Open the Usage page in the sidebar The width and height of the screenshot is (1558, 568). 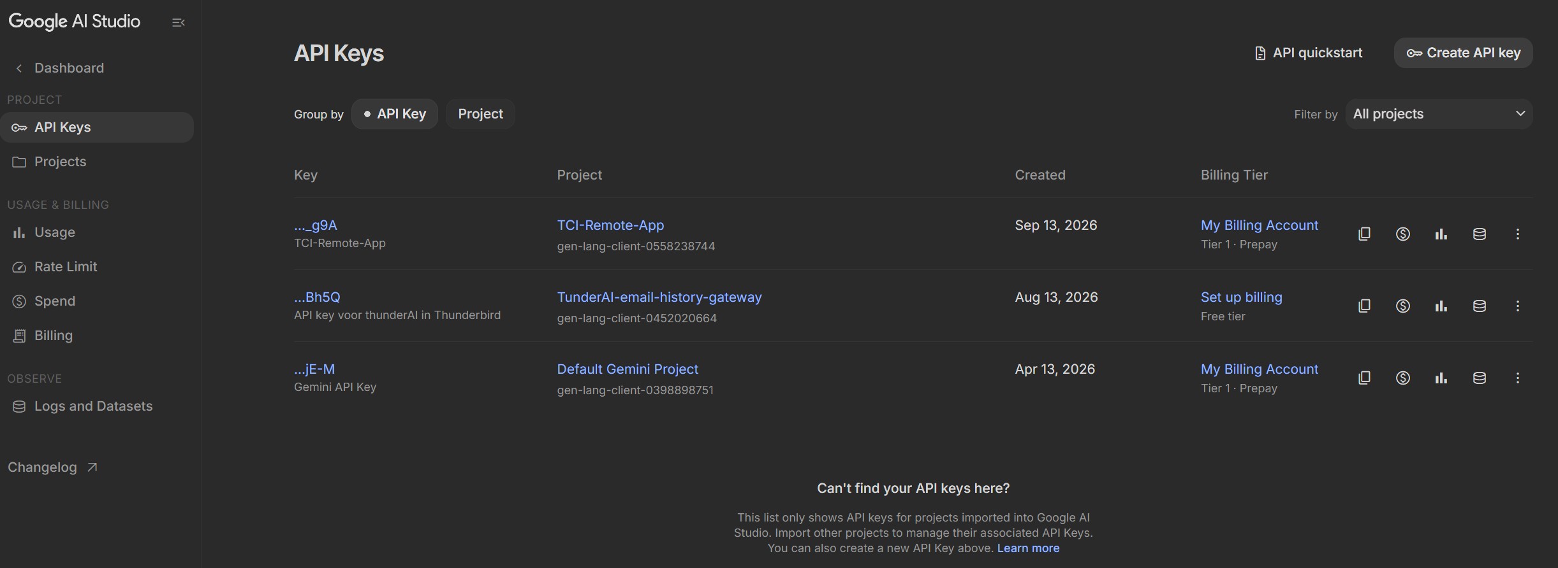tap(97, 232)
